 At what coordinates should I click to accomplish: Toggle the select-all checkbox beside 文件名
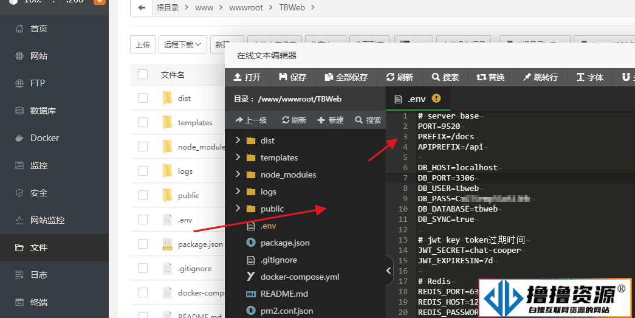143,74
